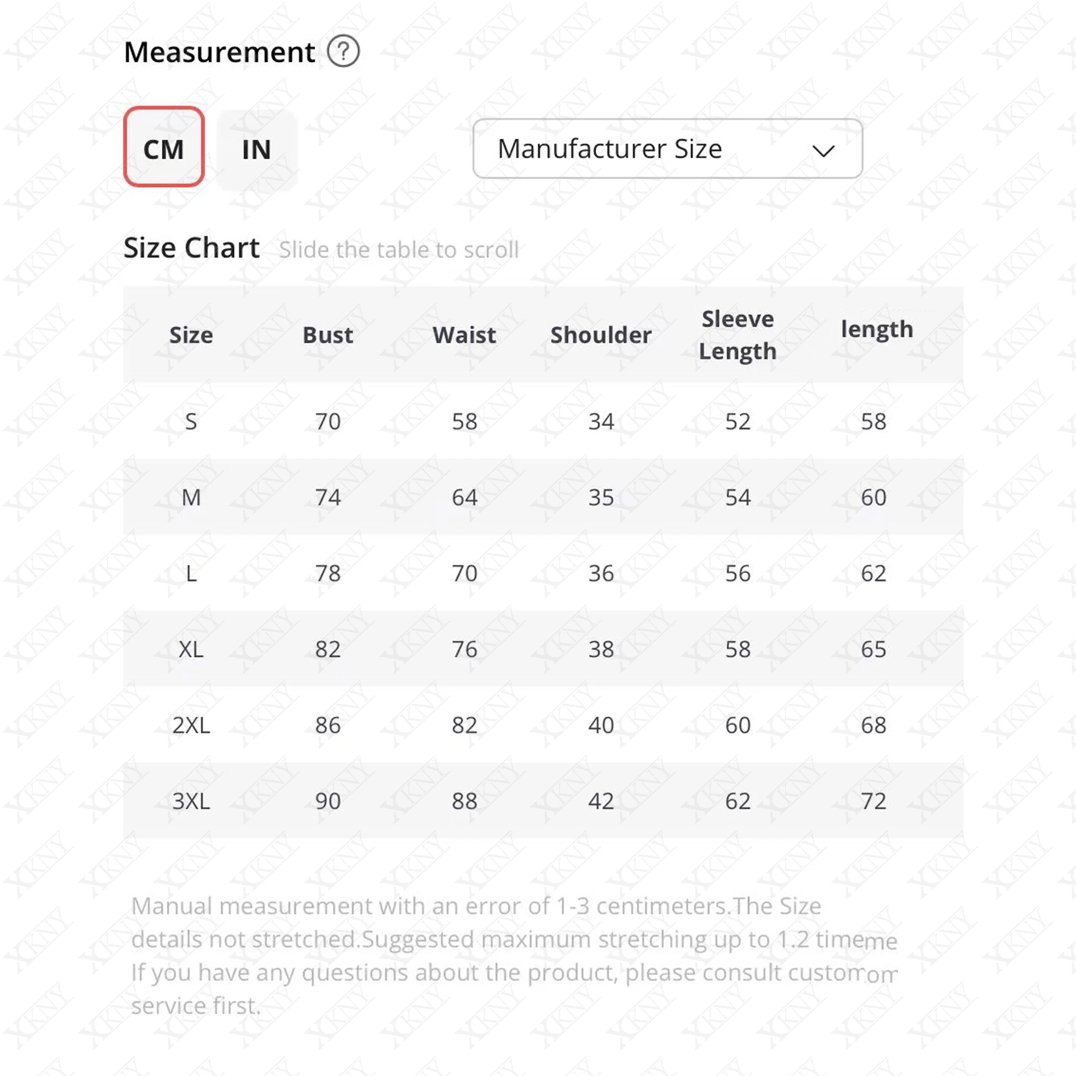Select the M size row label
The height and width of the screenshot is (1076, 1076).
point(191,497)
